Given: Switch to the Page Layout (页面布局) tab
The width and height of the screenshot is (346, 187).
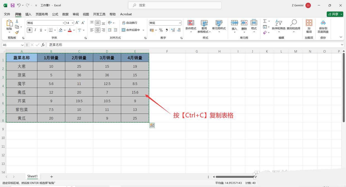Looking at the screenshot, I should 42,14.
